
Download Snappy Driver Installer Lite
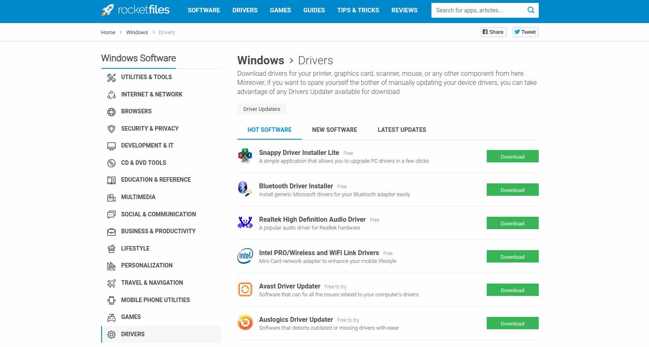pyautogui.click(x=512, y=157)
